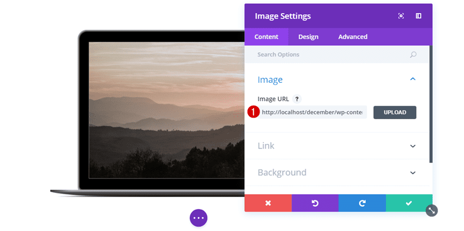Screen dimensions: 464x231
Task: Open the purple three-dot builder options button
Action: (199, 218)
